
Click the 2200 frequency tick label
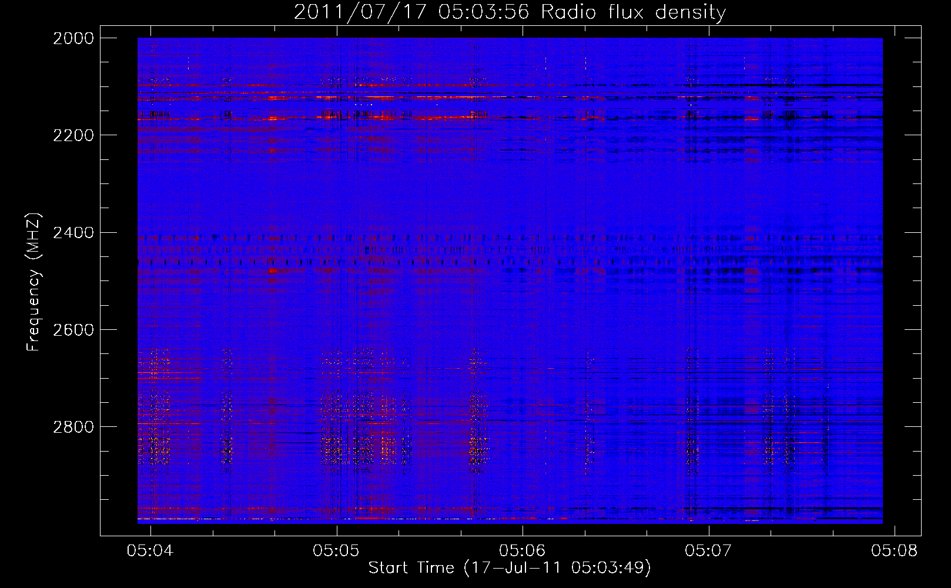click(73, 135)
